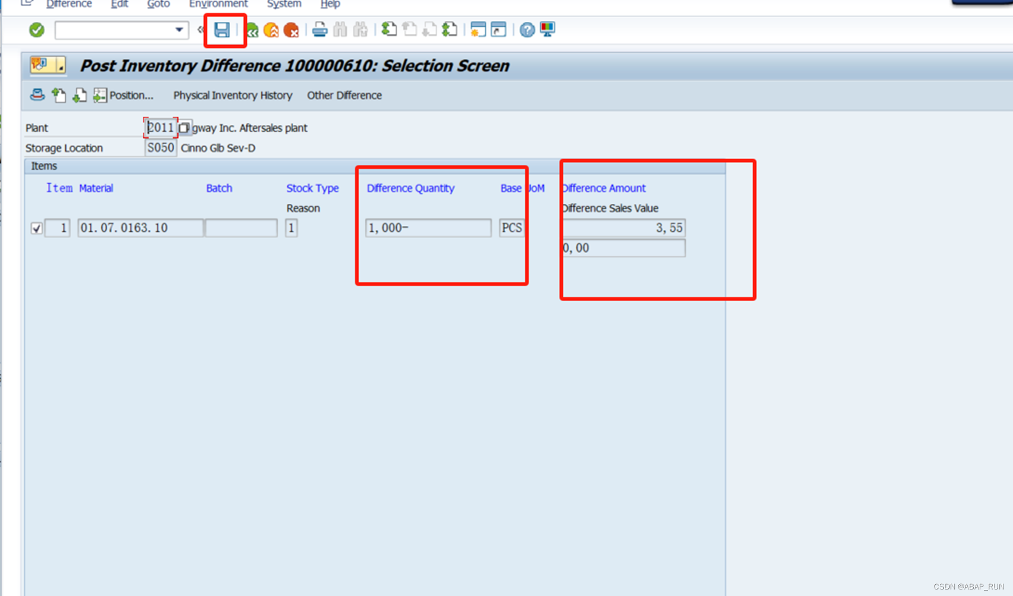Click the Back icon
Screen dimensions: 1013x596
point(251,30)
